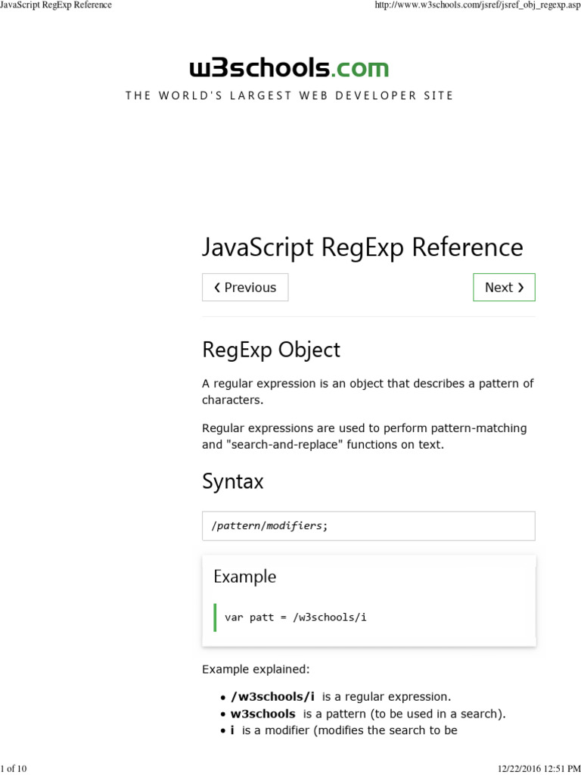Click the Example box heading

tap(244, 576)
